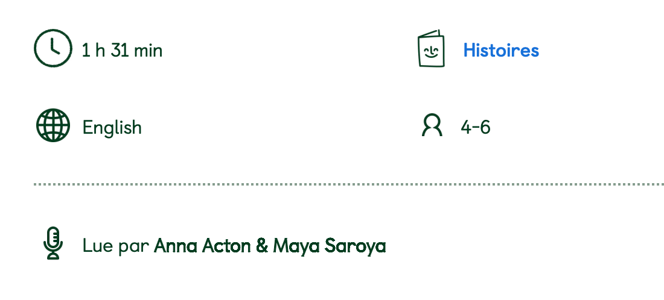Click the Histoires storybook icon
This screenshot has width=664, height=300.
point(431,49)
